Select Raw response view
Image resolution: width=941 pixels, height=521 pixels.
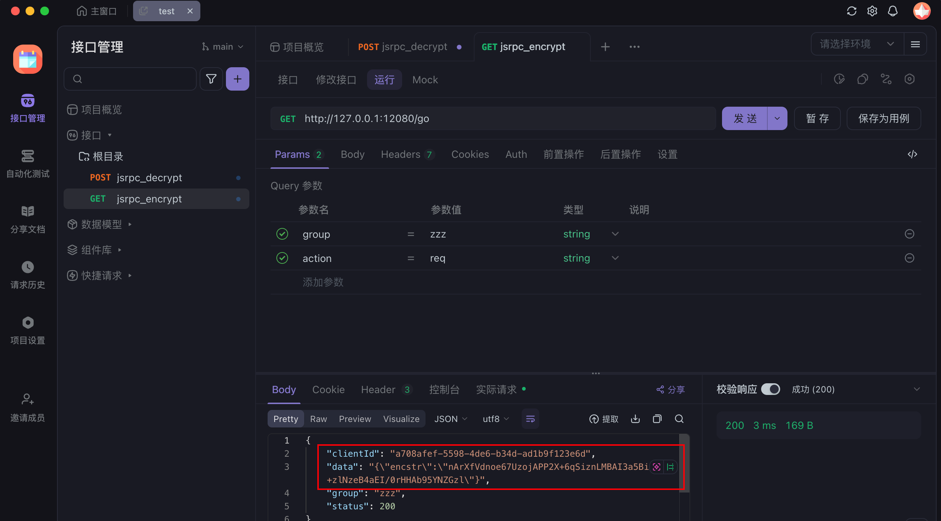318,419
